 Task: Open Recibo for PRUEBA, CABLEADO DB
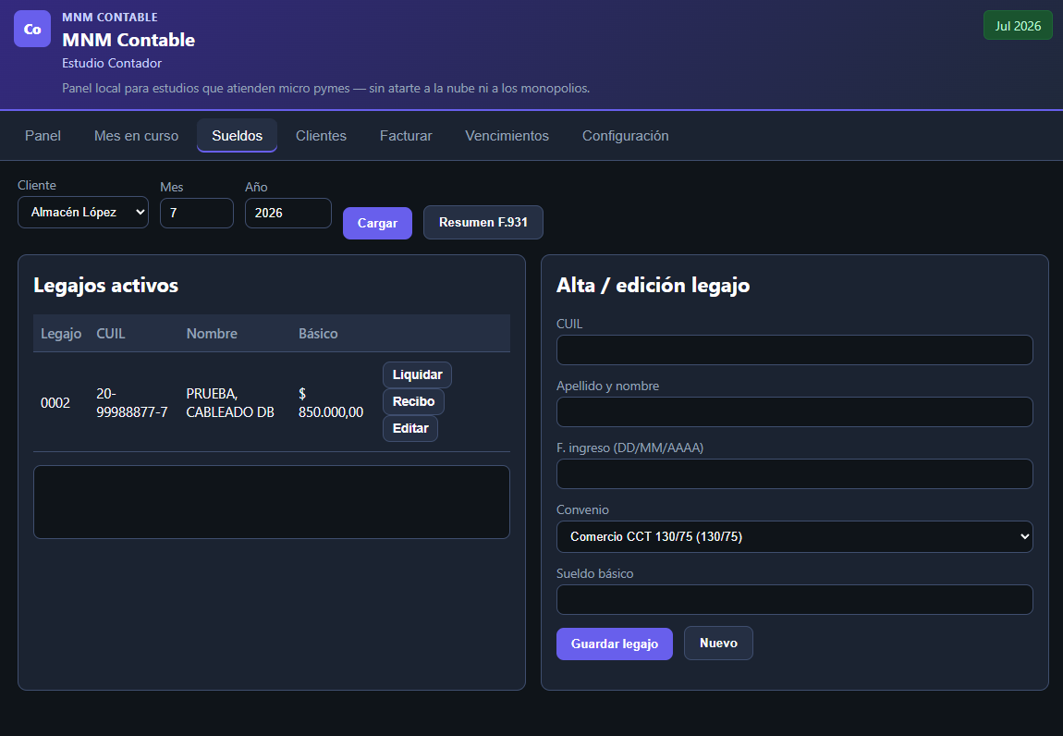tap(413, 401)
